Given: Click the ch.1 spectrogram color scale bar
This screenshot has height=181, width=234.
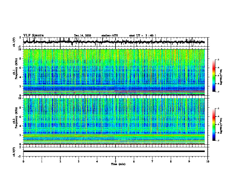Looking at the screenshot, I should click(214, 76).
